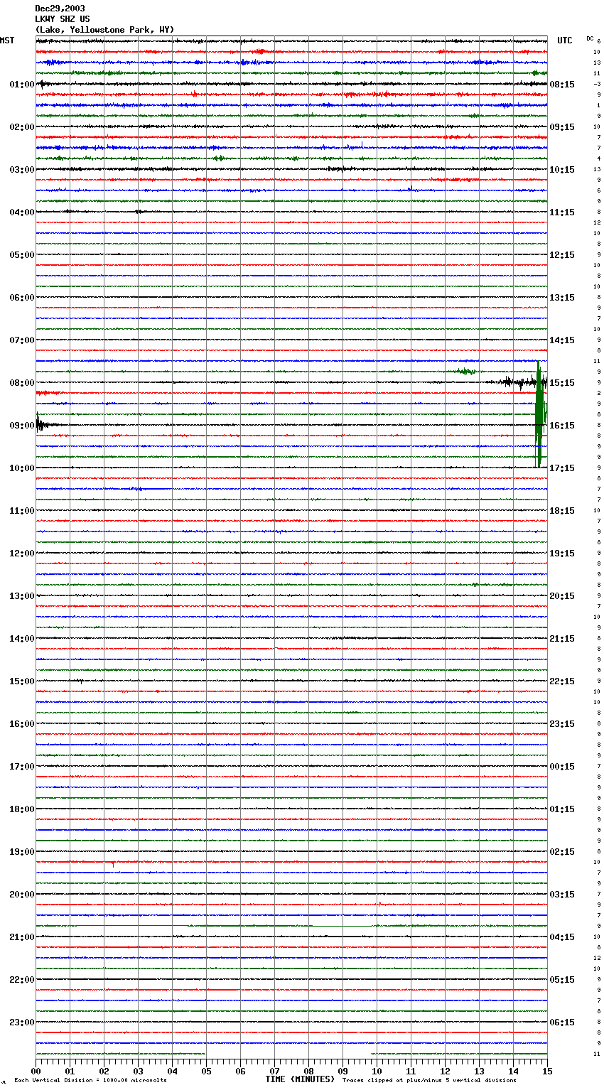This screenshot has height=1090, width=604.
Task: Select the 12:00 MST time label
Action: tap(22, 554)
